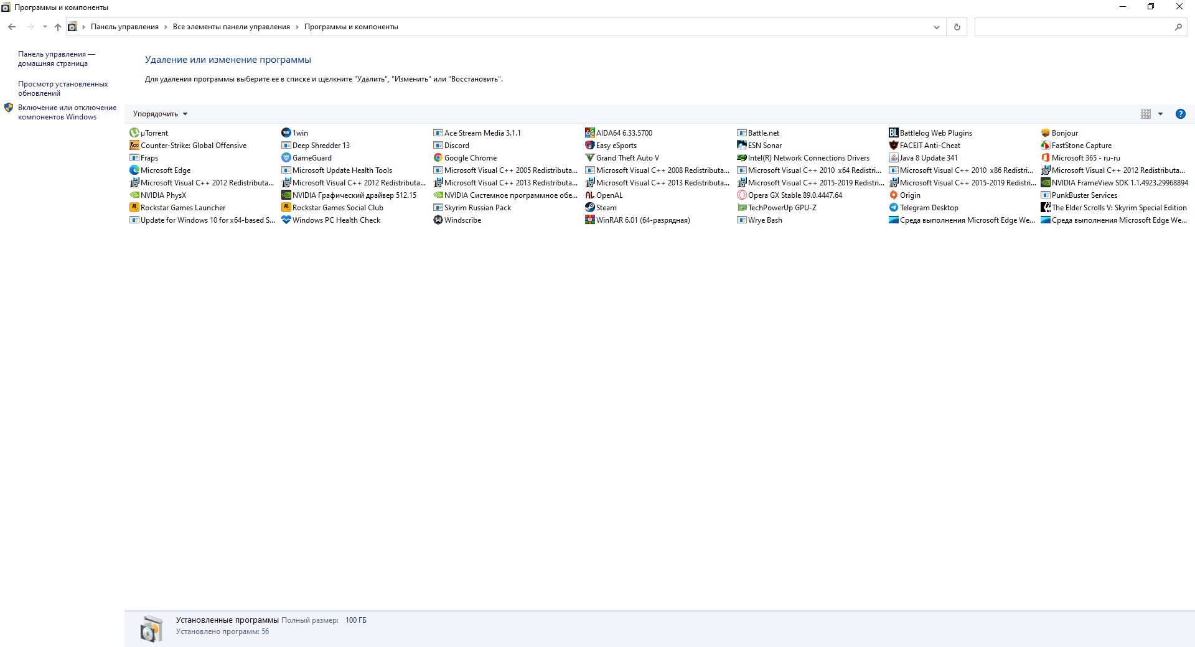The image size is (1195, 647).
Task: Open help with the blue question mark
Action: point(1180,114)
